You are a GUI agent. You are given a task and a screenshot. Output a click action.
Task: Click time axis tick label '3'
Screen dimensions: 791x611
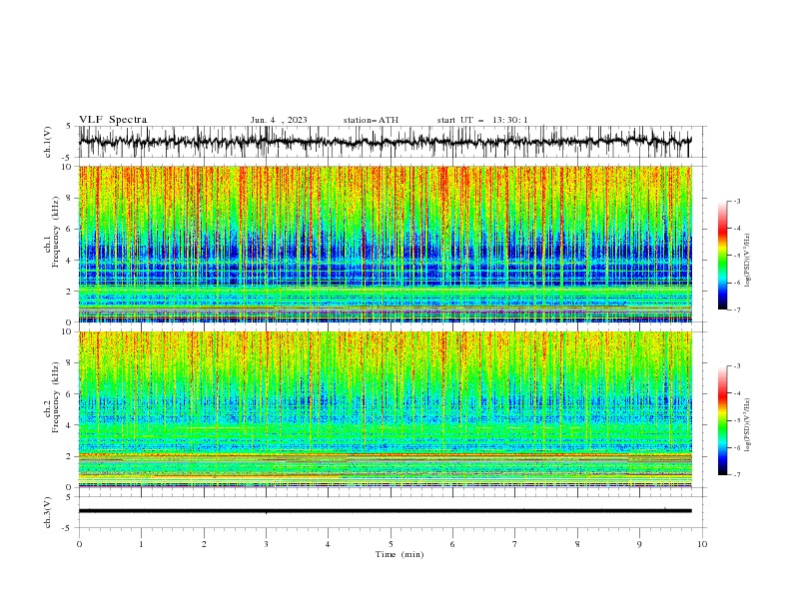pyautogui.click(x=266, y=544)
